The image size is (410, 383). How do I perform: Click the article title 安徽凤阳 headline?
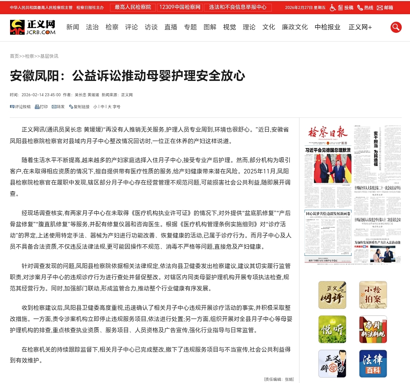(x=127, y=76)
